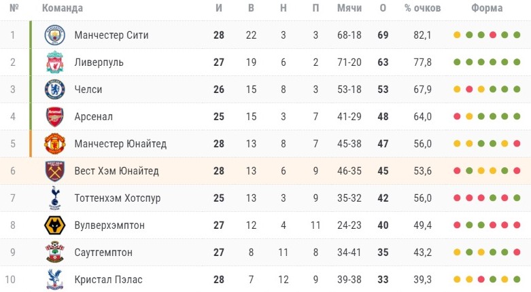The height and width of the screenshot is (292, 531).
Task: Click the Форма column header
Action: pos(487,7)
